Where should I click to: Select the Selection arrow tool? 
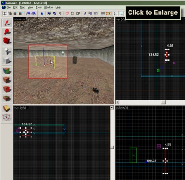pyautogui.click(x=7, y=23)
